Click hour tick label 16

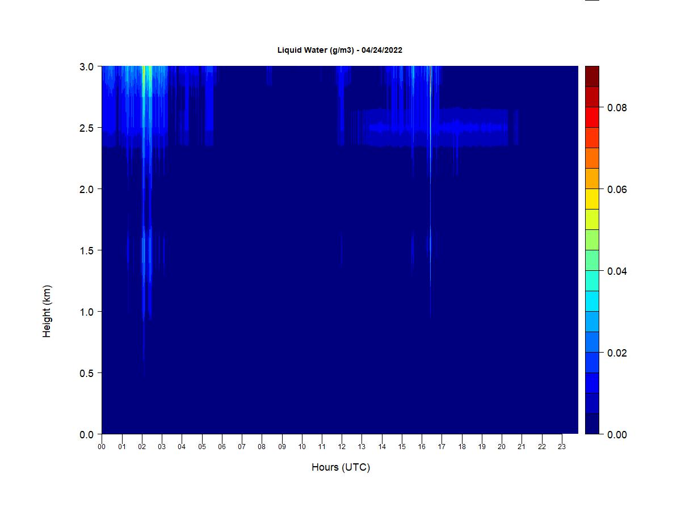pos(422,447)
